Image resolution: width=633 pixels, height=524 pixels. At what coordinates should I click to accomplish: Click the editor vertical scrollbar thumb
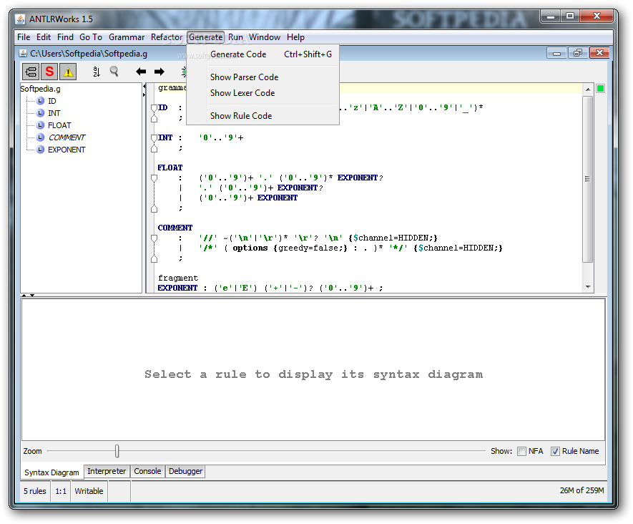(588, 179)
